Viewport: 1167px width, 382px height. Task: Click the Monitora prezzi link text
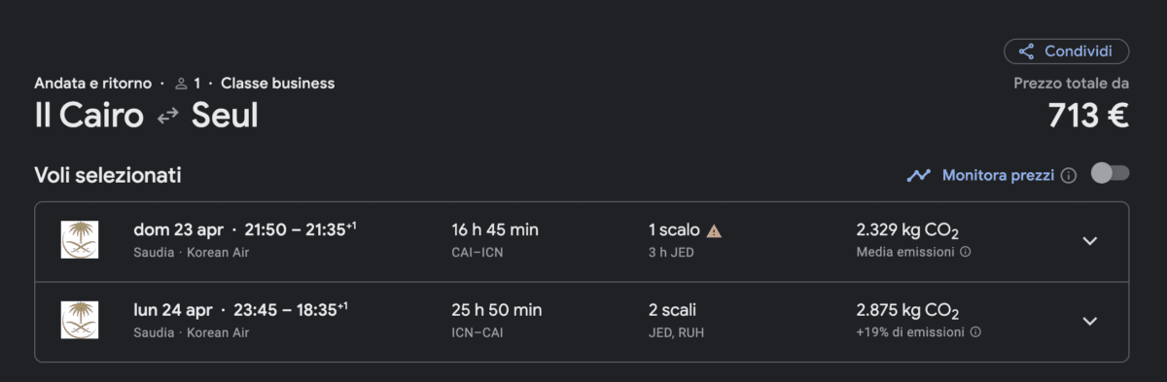[x=998, y=176]
